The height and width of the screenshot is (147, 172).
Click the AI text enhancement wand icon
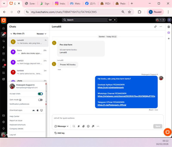pos(93,126)
